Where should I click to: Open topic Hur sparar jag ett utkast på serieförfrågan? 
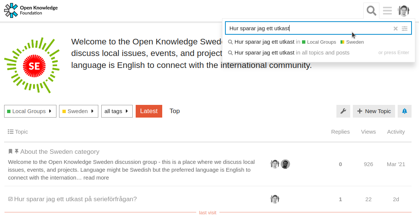(75, 199)
